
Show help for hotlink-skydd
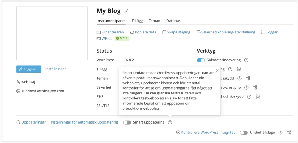pyautogui.click(x=249, y=96)
